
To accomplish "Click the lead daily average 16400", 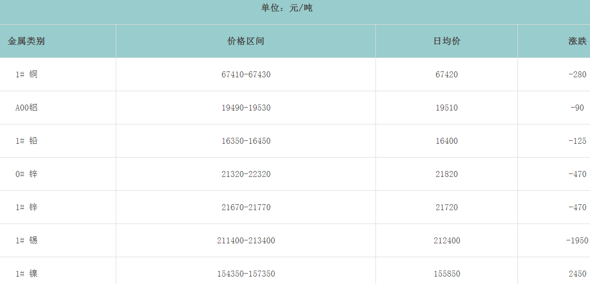I will click(446, 141).
